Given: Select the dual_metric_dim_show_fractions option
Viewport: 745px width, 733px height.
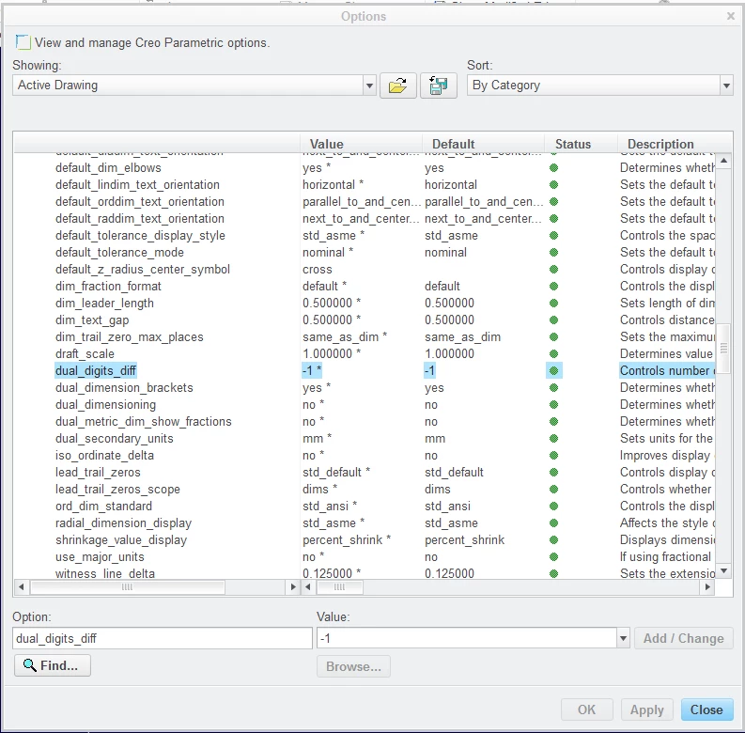Looking at the screenshot, I should pos(144,422).
